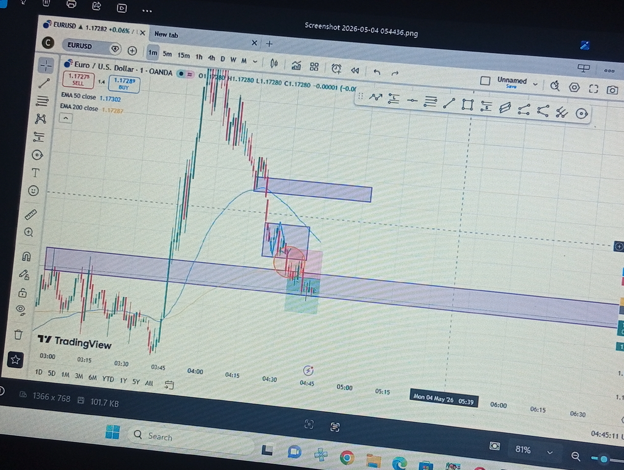The image size is (624, 470).
Task: Select the trend line drawing tool
Action: (x=44, y=83)
